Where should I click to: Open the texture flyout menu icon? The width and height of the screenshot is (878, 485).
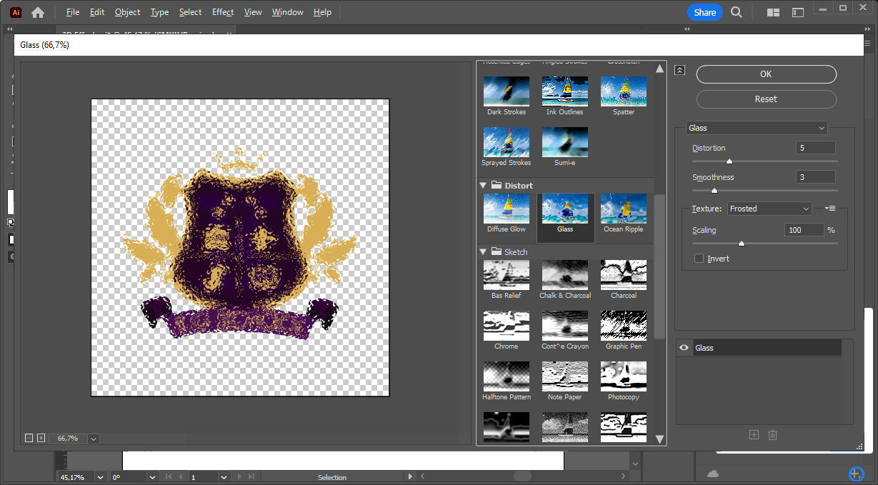click(x=829, y=208)
